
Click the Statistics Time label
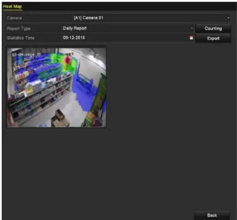tap(21, 38)
